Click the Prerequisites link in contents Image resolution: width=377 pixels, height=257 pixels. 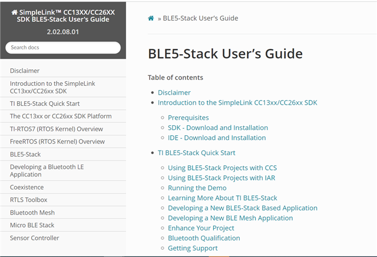(188, 118)
